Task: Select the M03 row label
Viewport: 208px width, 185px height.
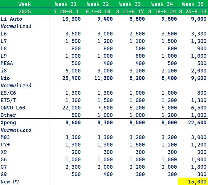Action: coord(5,137)
